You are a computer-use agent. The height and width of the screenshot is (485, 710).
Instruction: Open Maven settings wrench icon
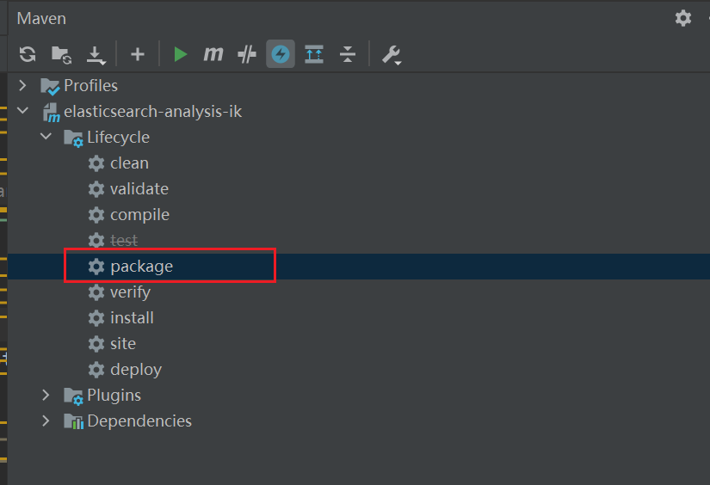(392, 55)
